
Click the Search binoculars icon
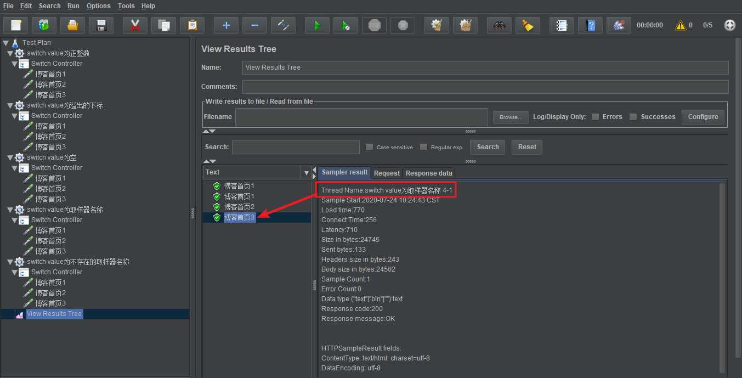(499, 25)
